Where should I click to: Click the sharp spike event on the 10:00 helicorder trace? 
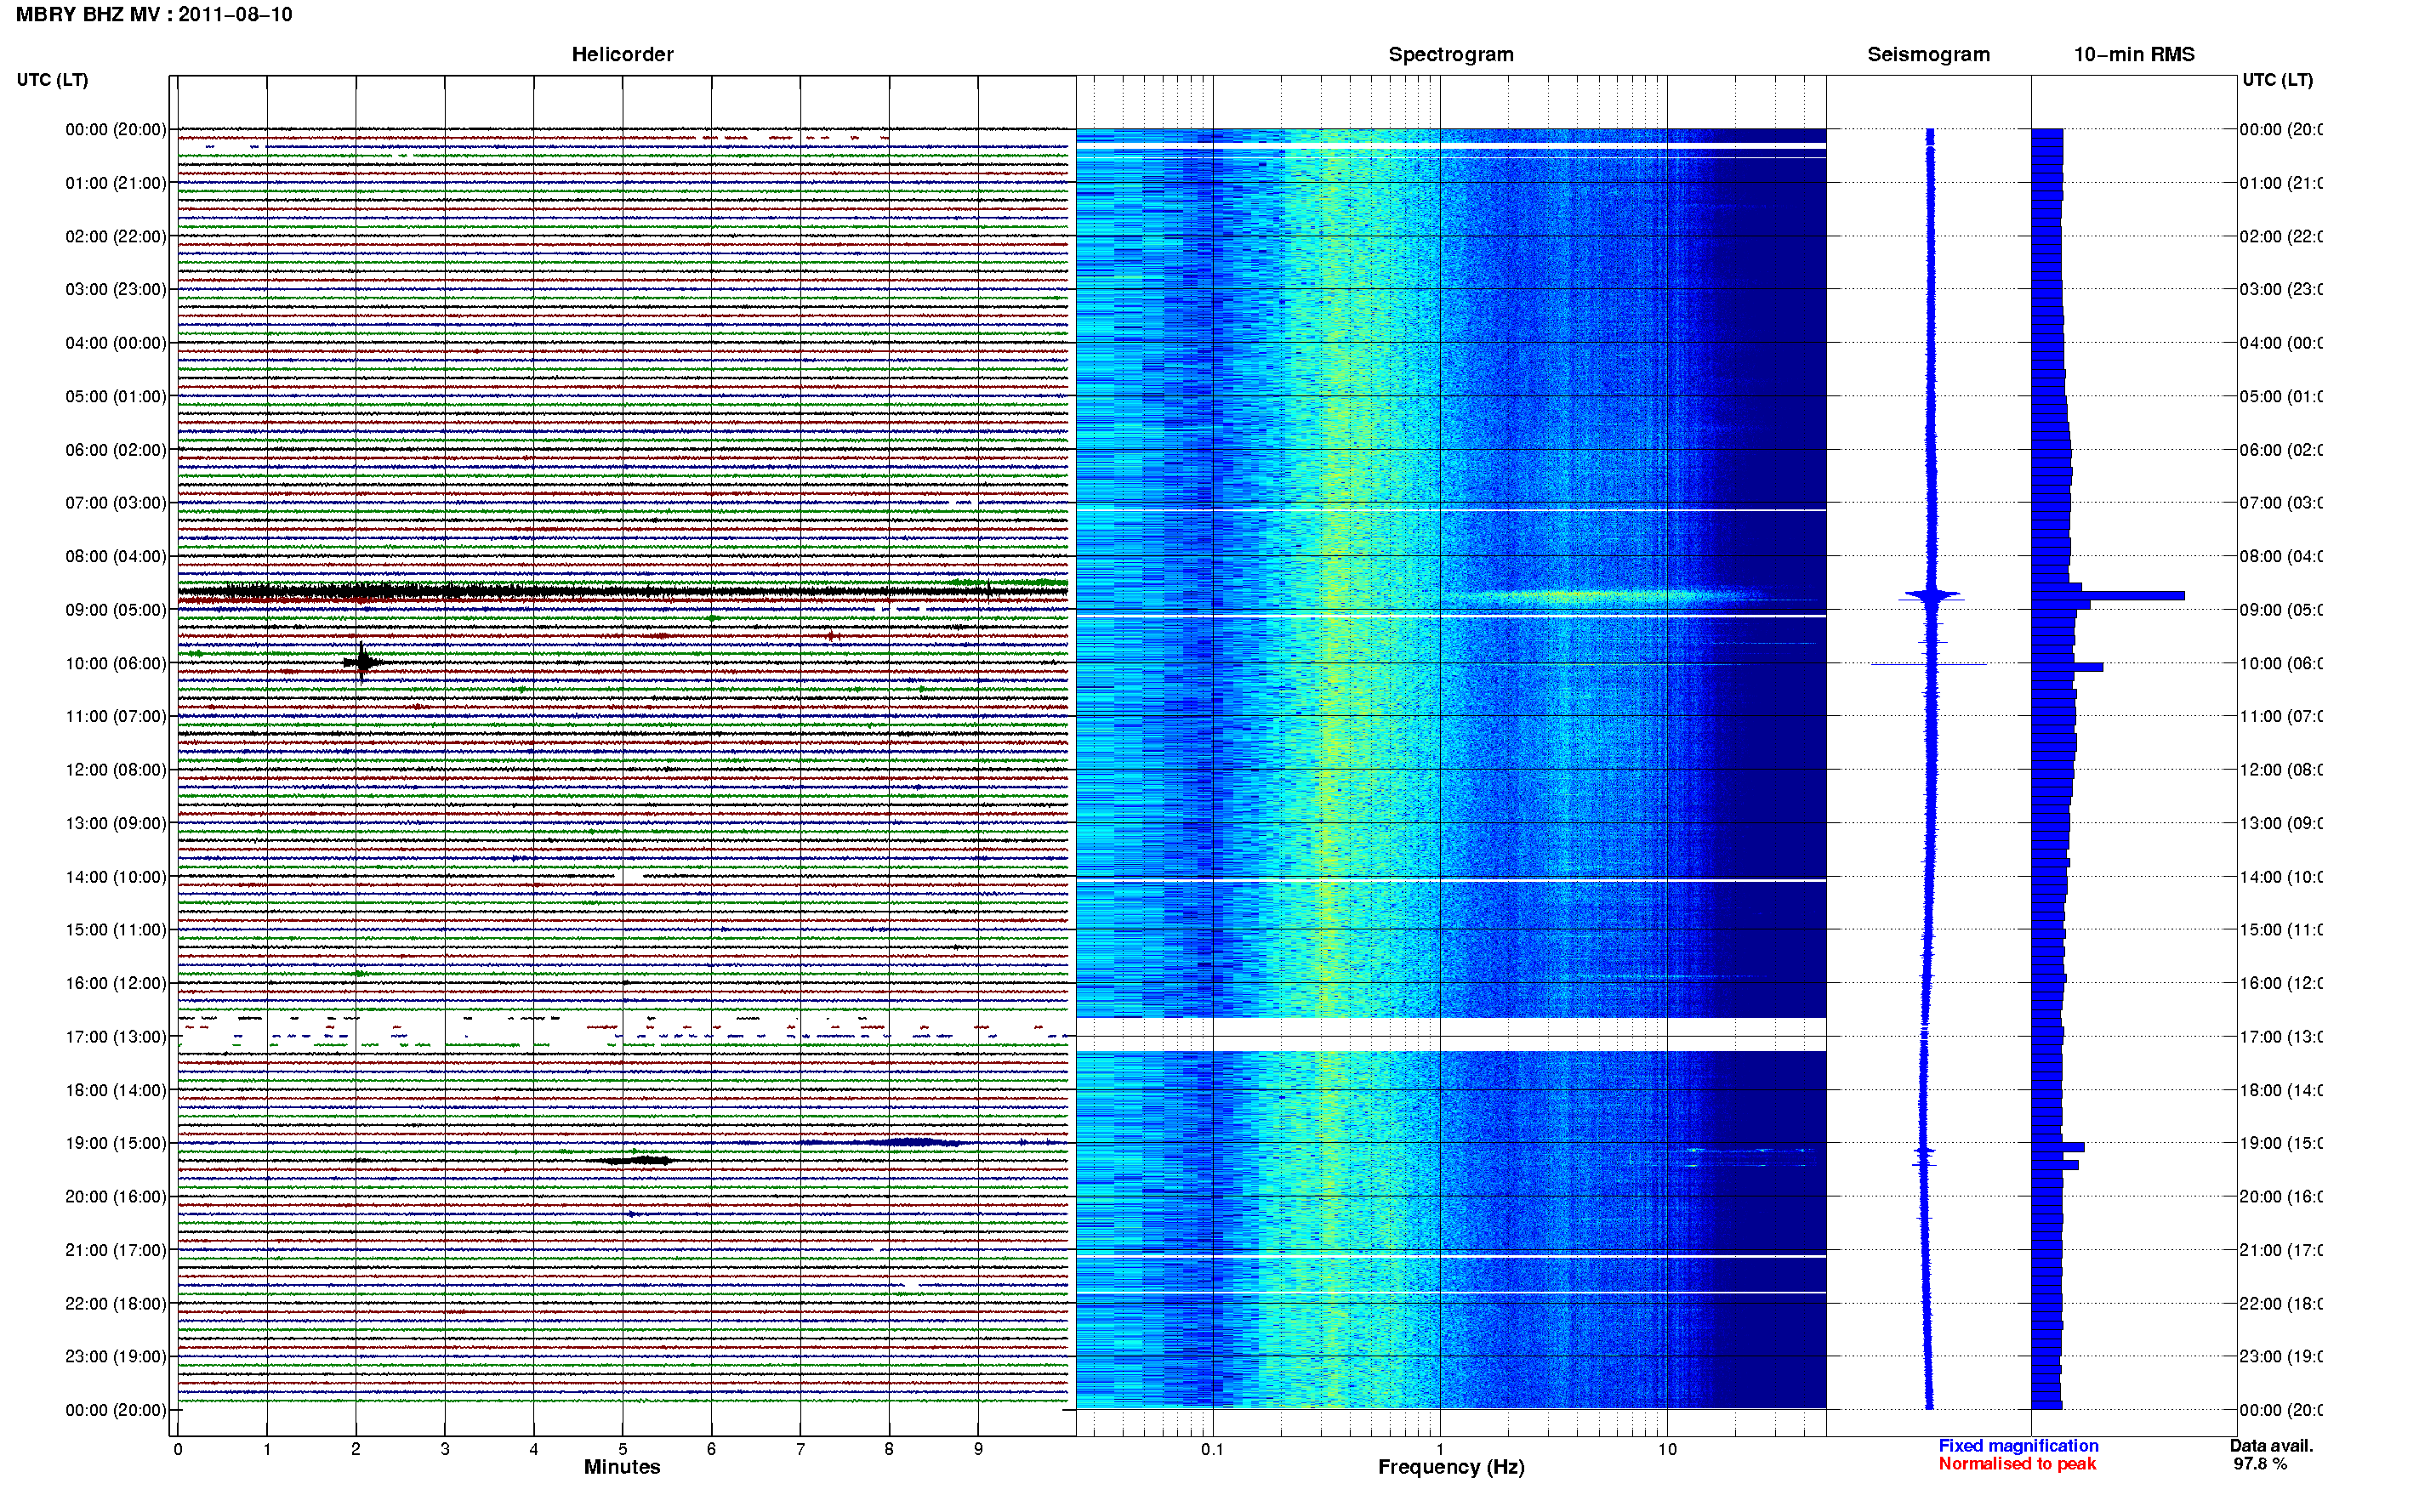(x=362, y=662)
